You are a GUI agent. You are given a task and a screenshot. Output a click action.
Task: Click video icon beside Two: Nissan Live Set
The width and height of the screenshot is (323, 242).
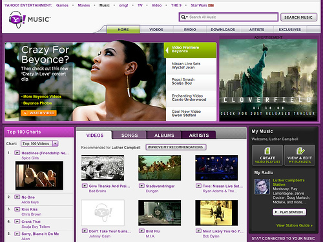click(x=198, y=186)
